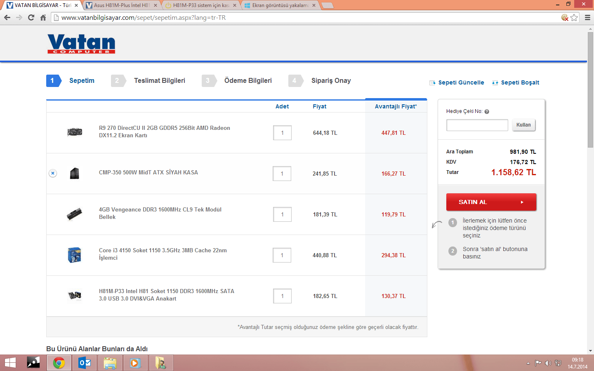
Task: Switch to the Asus H81M-Plus Intel tab
Action: coord(122,5)
